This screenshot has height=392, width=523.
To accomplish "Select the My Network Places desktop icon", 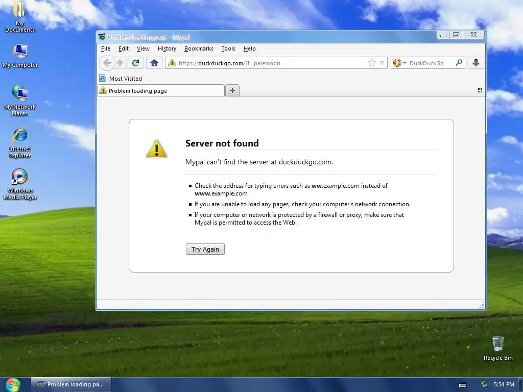I will pos(20,101).
